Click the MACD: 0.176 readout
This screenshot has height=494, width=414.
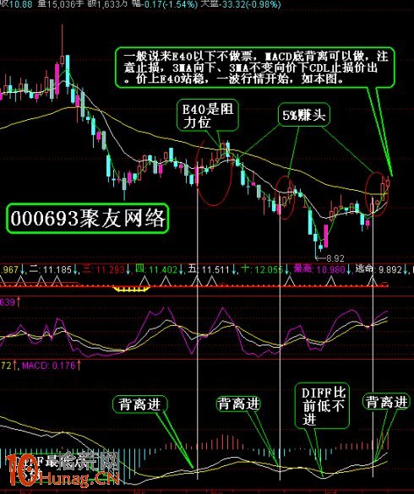coord(48,366)
